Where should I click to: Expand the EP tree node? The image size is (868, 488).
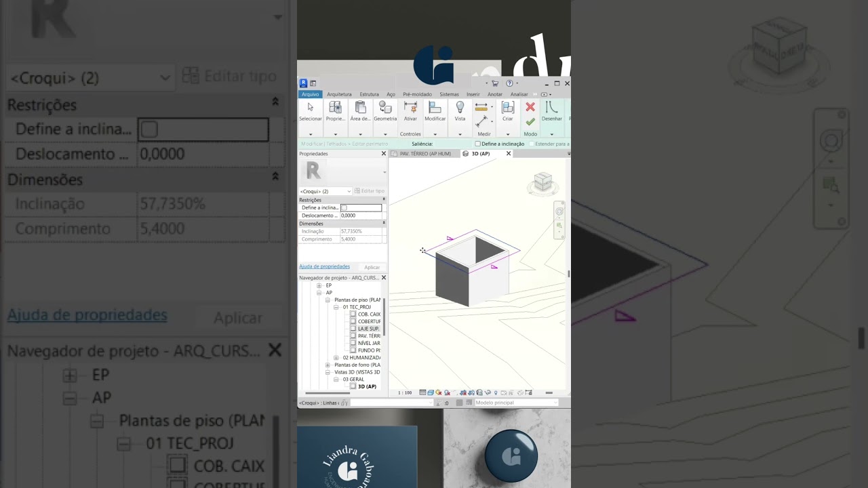(x=319, y=285)
